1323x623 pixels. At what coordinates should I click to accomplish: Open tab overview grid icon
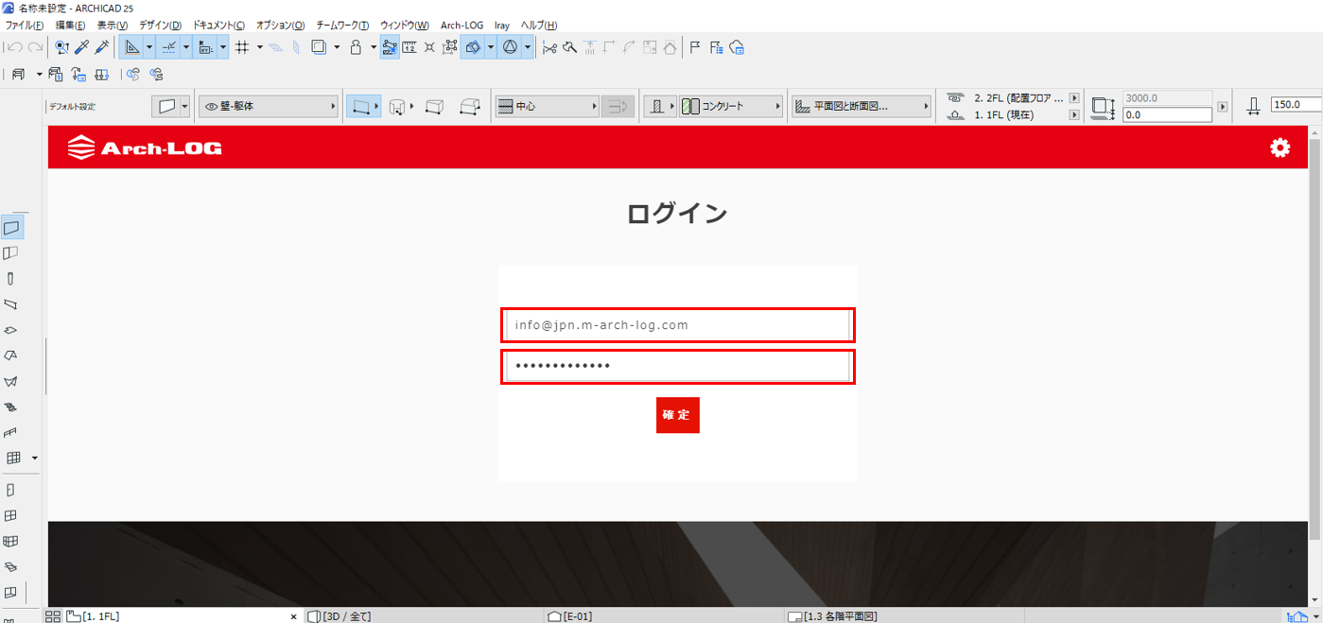[x=53, y=616]
